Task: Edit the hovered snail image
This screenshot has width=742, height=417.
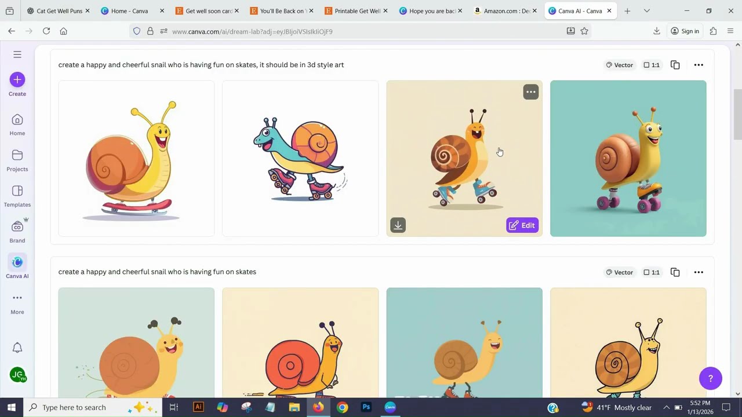Action: tap(522, 225)
